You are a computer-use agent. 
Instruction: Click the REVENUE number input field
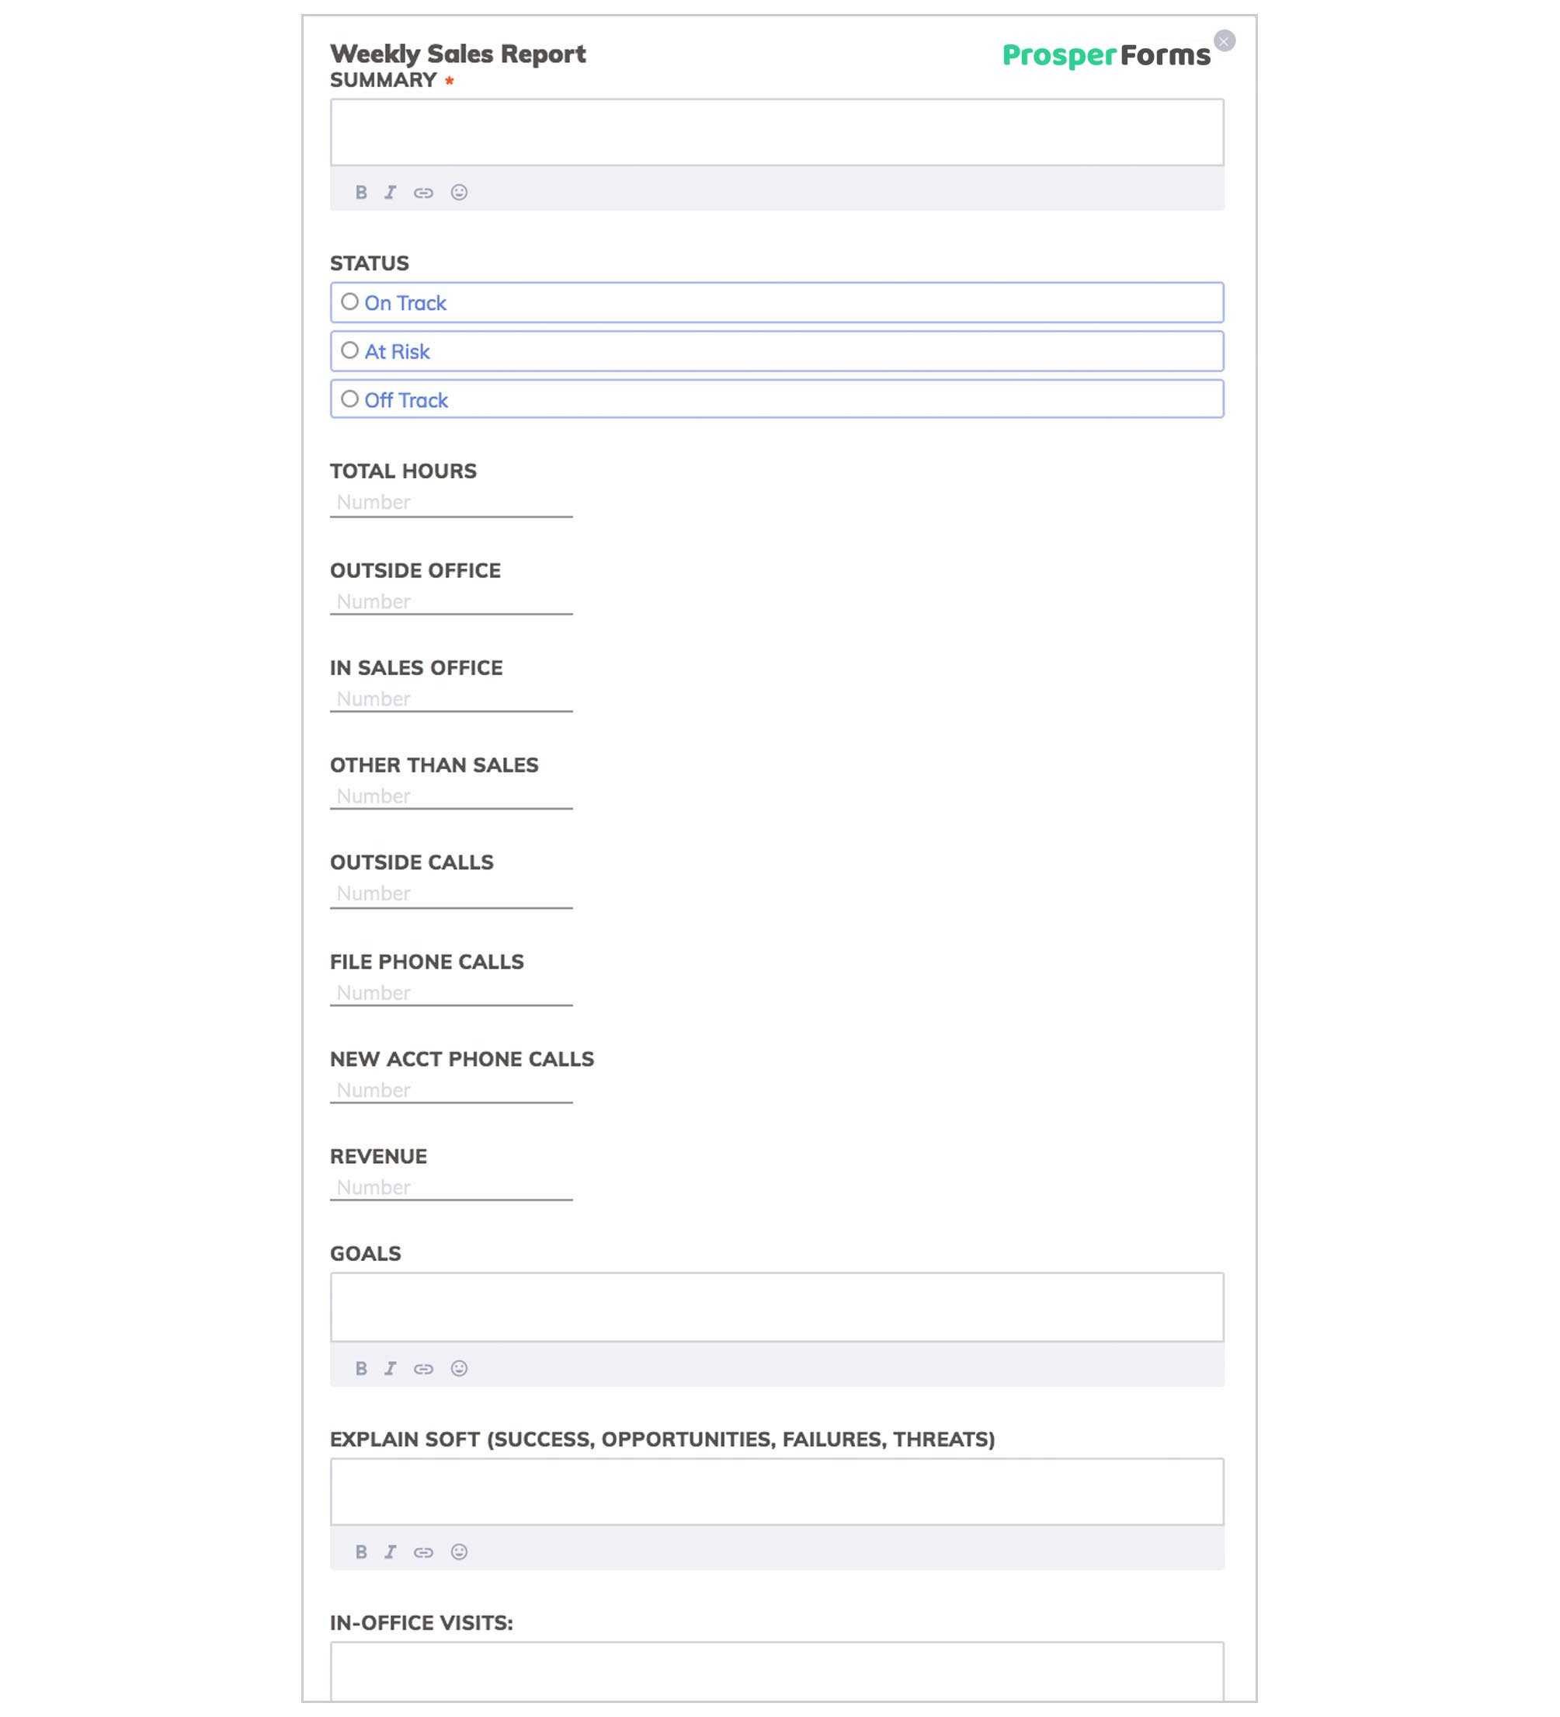click(x=451, y=1188)
